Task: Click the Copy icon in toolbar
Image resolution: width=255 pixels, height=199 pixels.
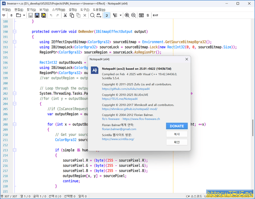Action: click(x=72, y=15)
